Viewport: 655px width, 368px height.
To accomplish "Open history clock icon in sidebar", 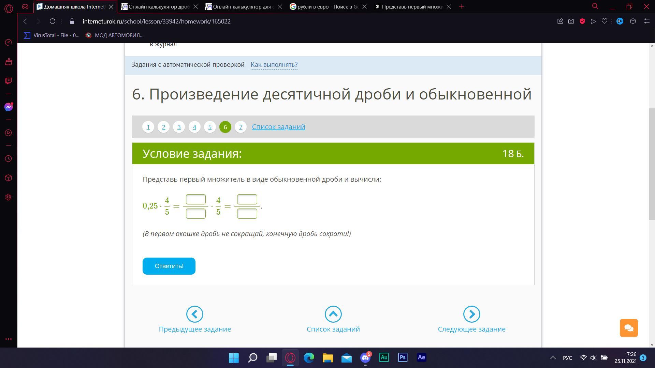I will (9, 159).
